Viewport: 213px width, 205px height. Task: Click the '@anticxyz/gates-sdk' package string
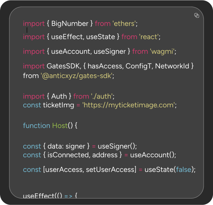click(x=77, y=76)
